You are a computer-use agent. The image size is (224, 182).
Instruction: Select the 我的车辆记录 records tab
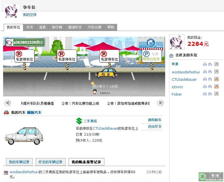point(19,162)
